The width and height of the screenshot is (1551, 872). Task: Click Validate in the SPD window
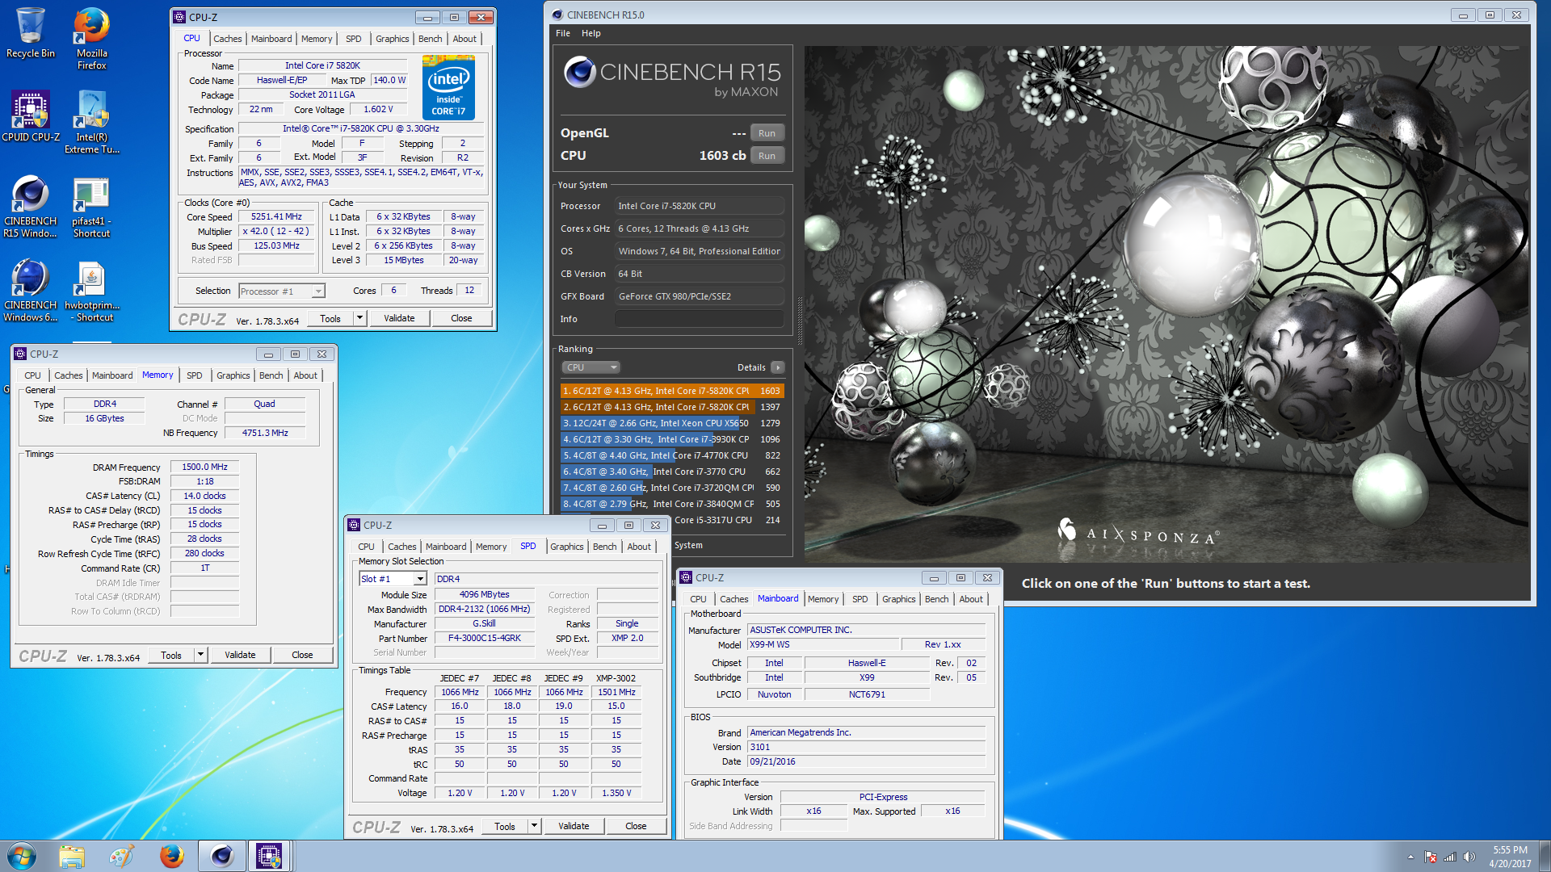574,826
